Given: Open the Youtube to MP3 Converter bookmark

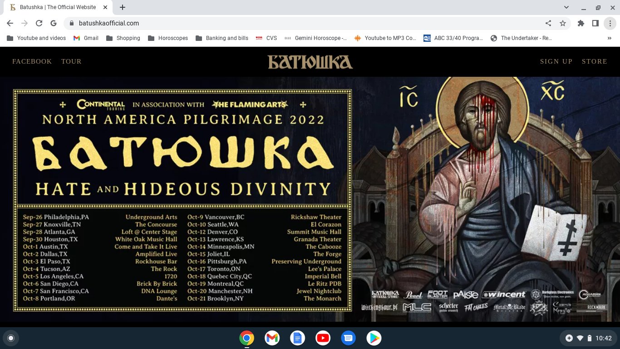Looking at the screenshot, I should [x=385, y=38].
